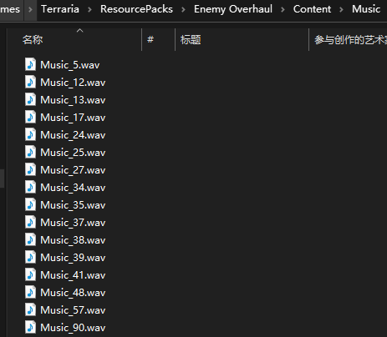Go to Enemy Overhaul folder in breadcrumb

pos(233,9)
